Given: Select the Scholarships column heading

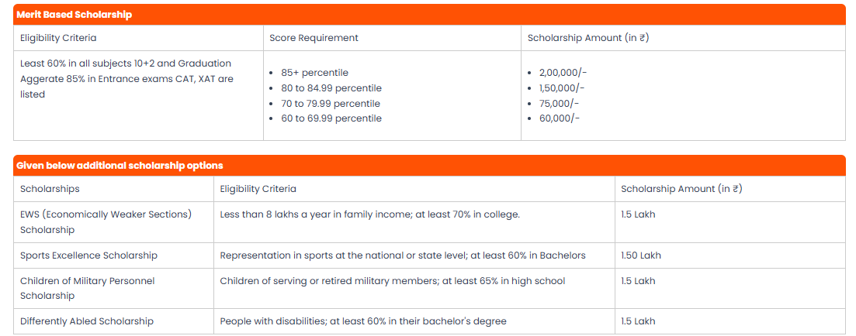Looking at the screenshot, I should click(50, 188).
